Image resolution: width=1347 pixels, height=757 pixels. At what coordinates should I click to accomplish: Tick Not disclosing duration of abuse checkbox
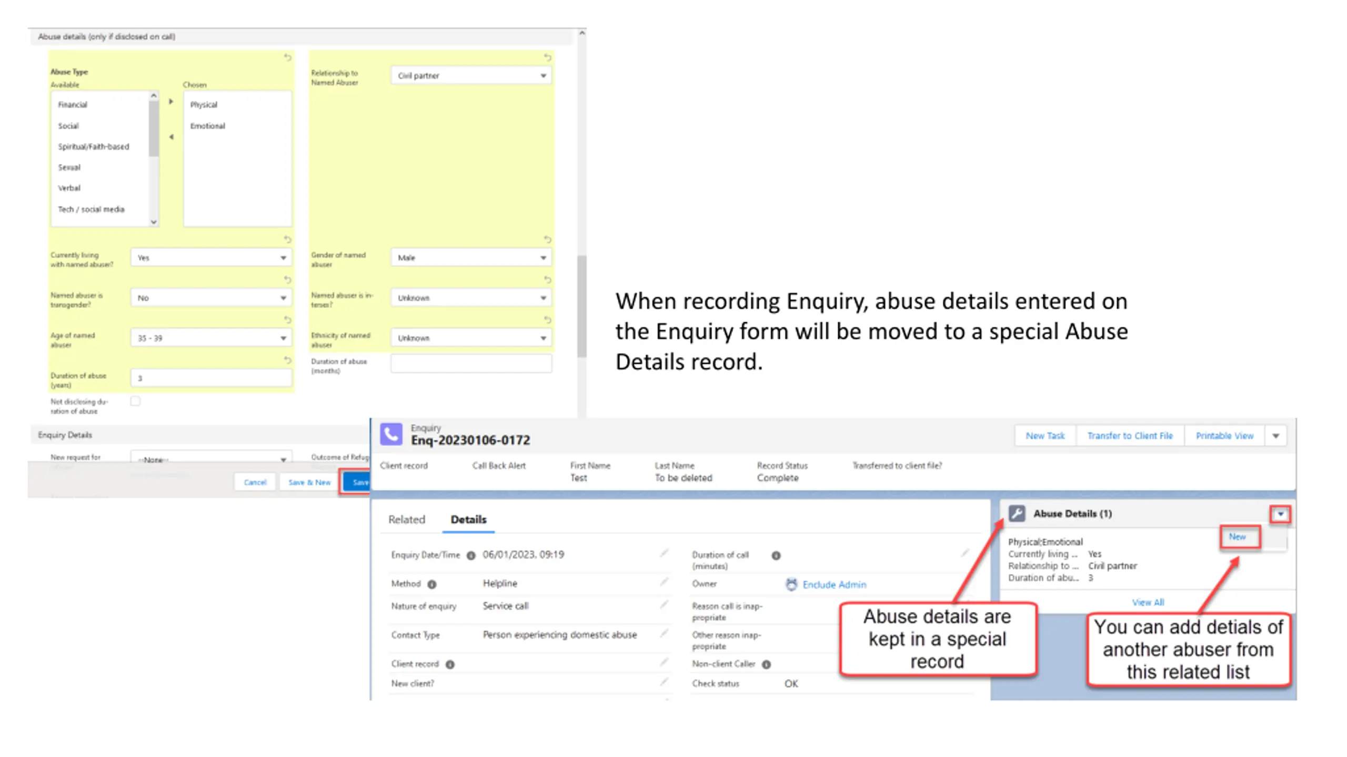coord(135,401)
